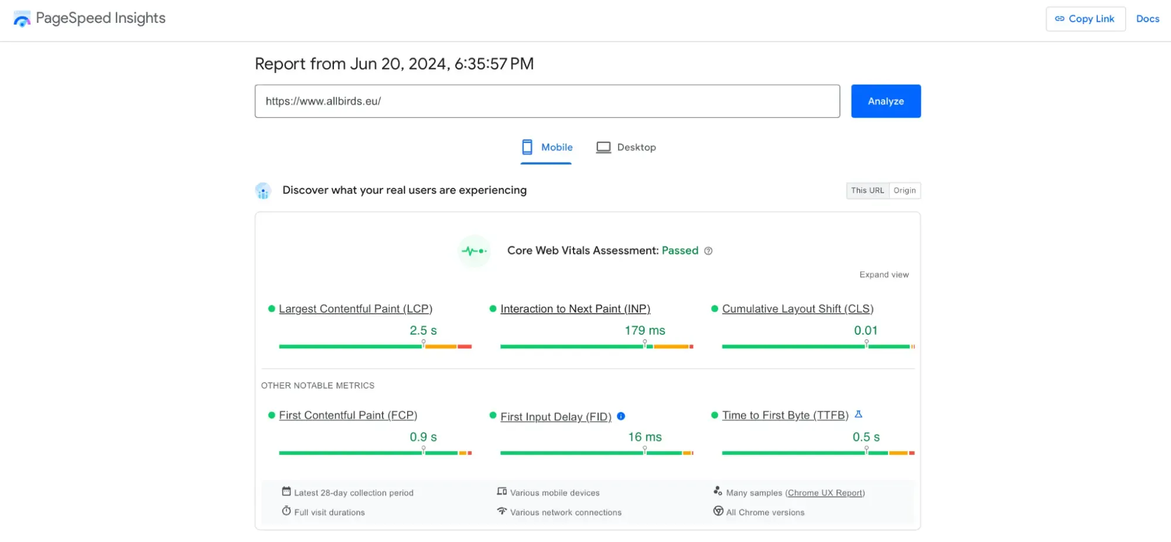Click the TTFB value 0.5 s
The width and height of the screenshot is (1171, 542).
866,437
